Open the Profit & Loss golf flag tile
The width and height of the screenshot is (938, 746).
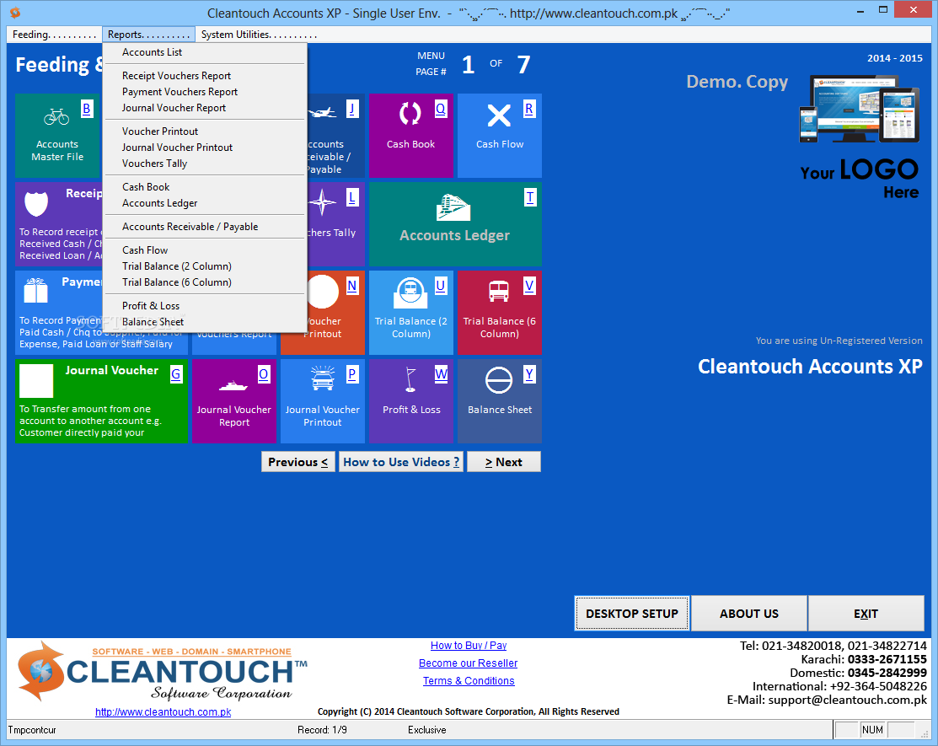[411, 401]
